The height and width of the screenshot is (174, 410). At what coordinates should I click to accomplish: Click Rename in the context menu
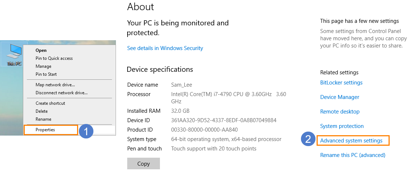43,119
